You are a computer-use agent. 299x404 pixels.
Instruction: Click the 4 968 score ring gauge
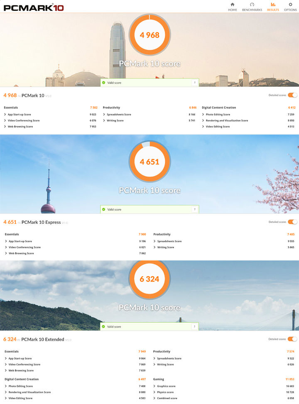point(149,35)
